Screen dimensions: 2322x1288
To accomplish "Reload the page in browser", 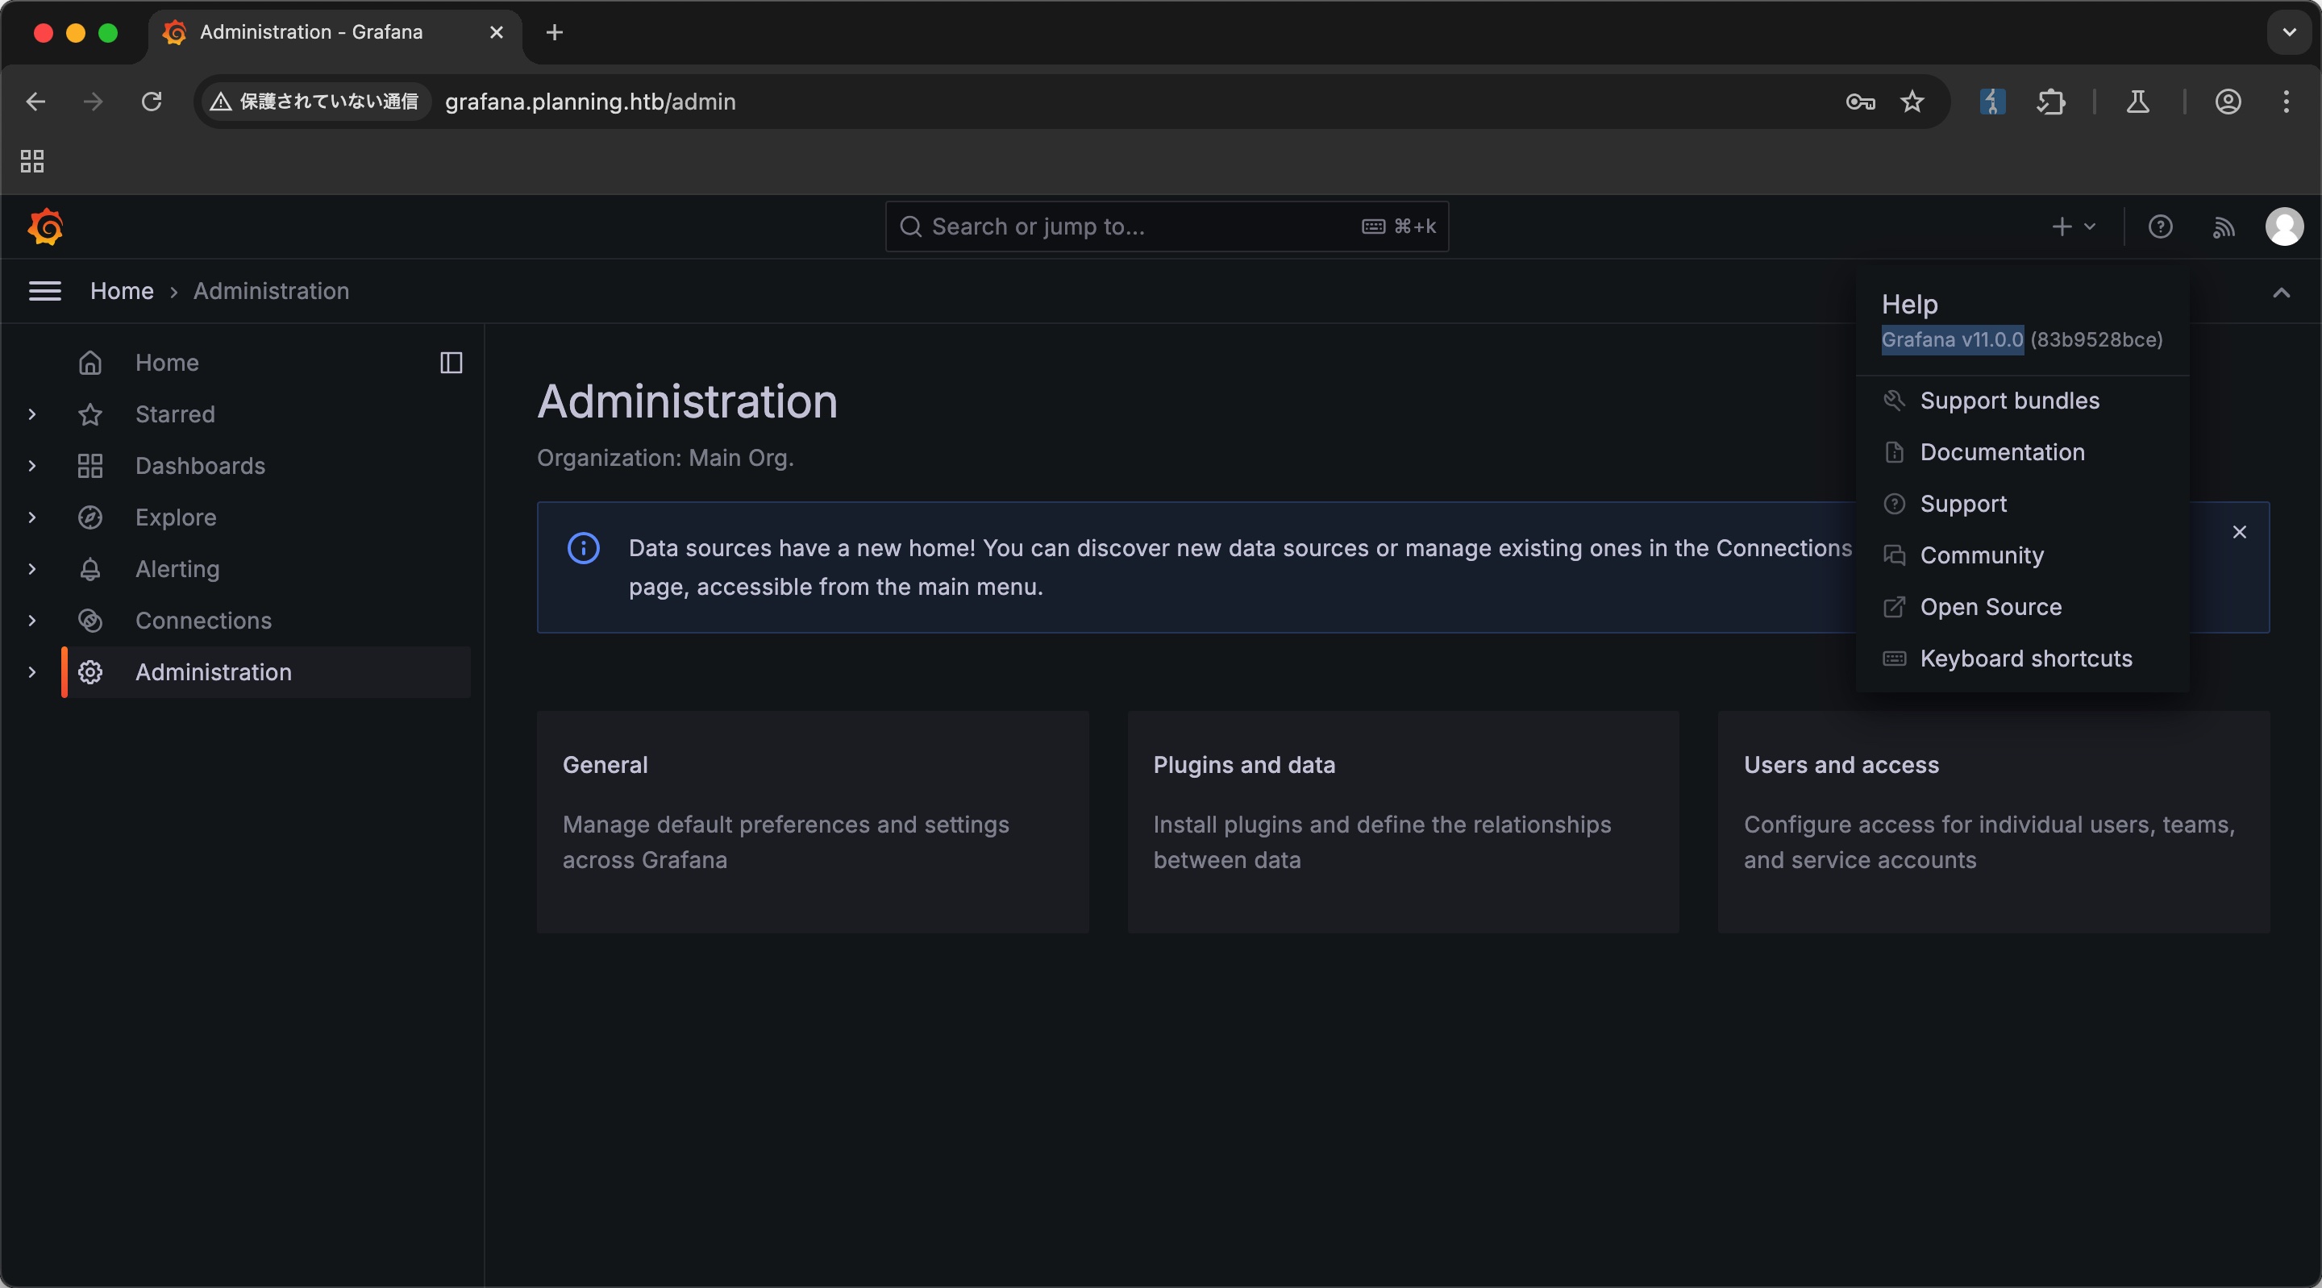I will [x=152, y=102].
